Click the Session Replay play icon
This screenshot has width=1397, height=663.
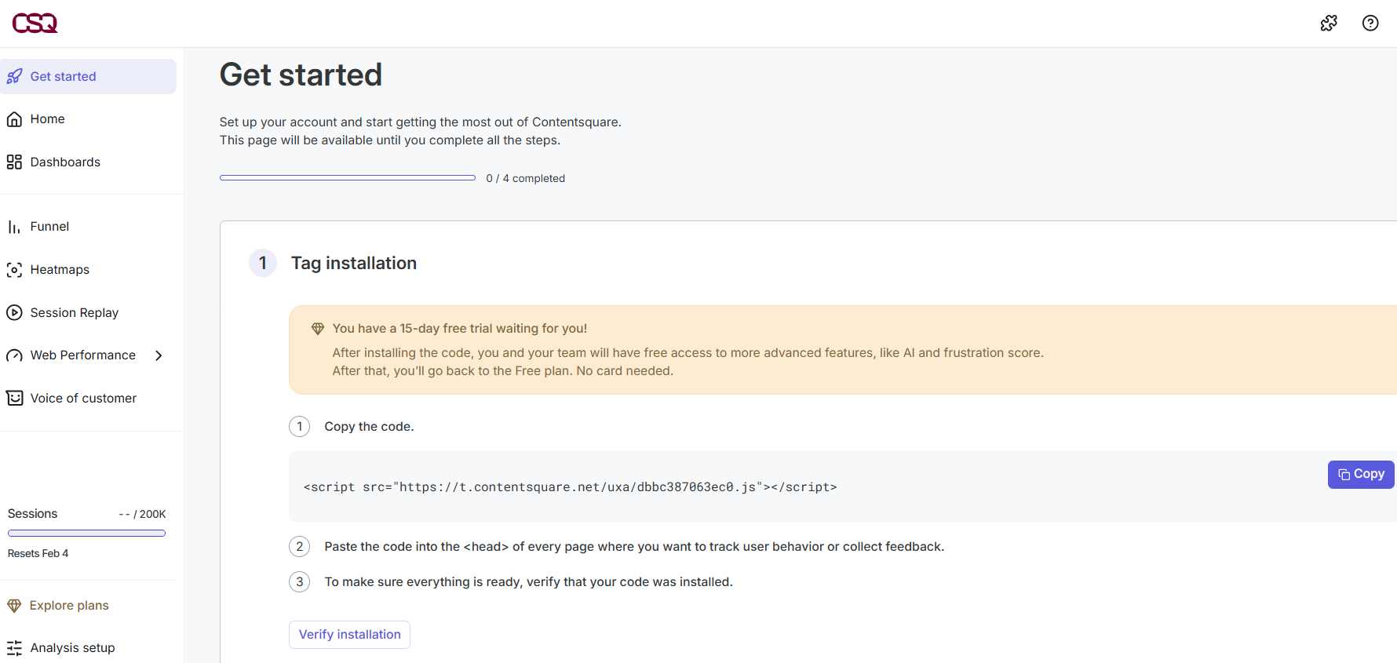point(14,313)
